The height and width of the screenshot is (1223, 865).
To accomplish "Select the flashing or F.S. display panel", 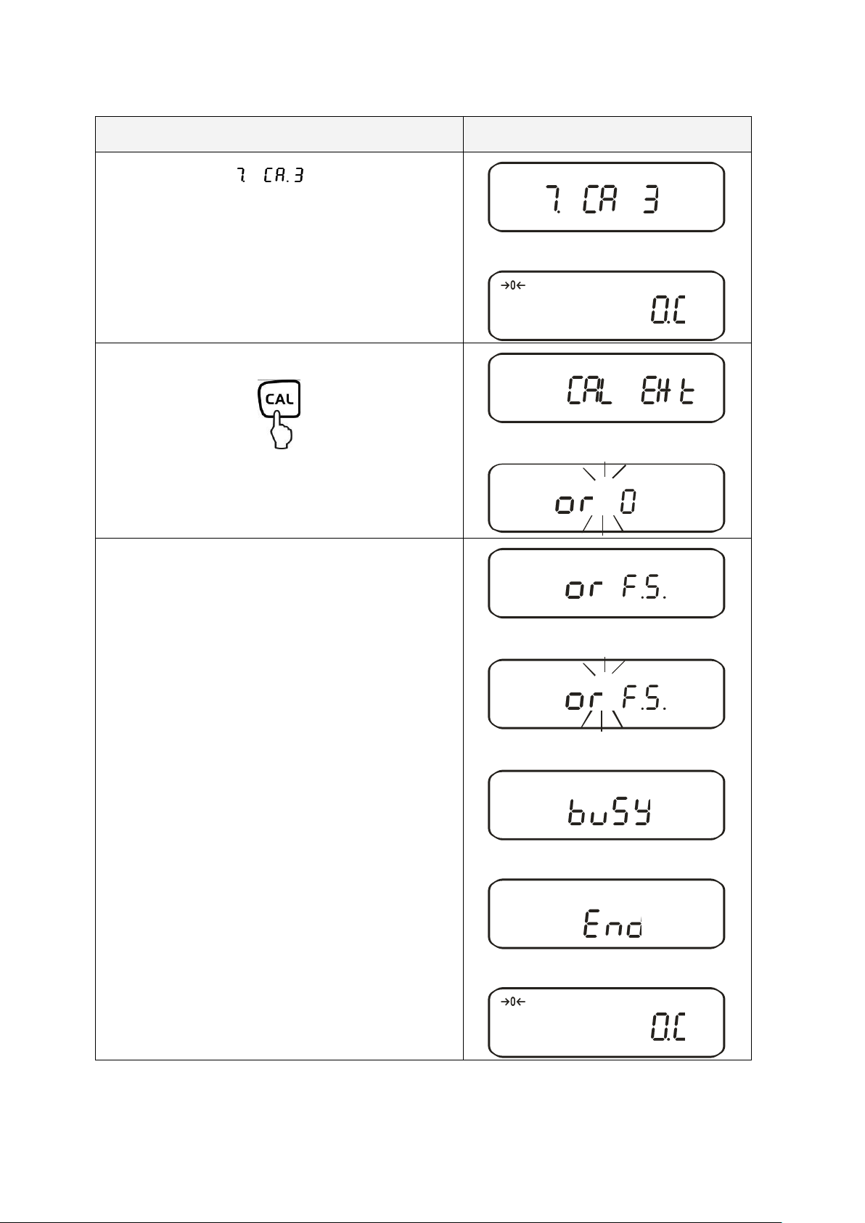I will [x=607, y=694].
